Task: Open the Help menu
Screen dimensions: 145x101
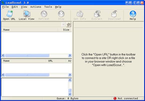Action: tap(58, 7)
